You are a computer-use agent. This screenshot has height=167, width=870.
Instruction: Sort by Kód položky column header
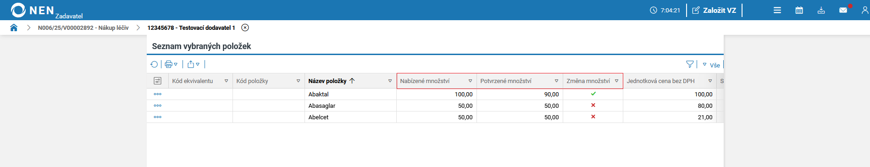click(252, 81)
